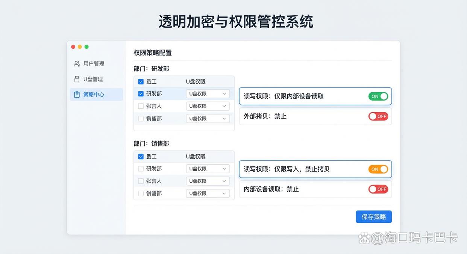Check 研发部 checkbox under 销售部 section
Image resolution: width=467 pixels, height=254 pixels.
141,168
